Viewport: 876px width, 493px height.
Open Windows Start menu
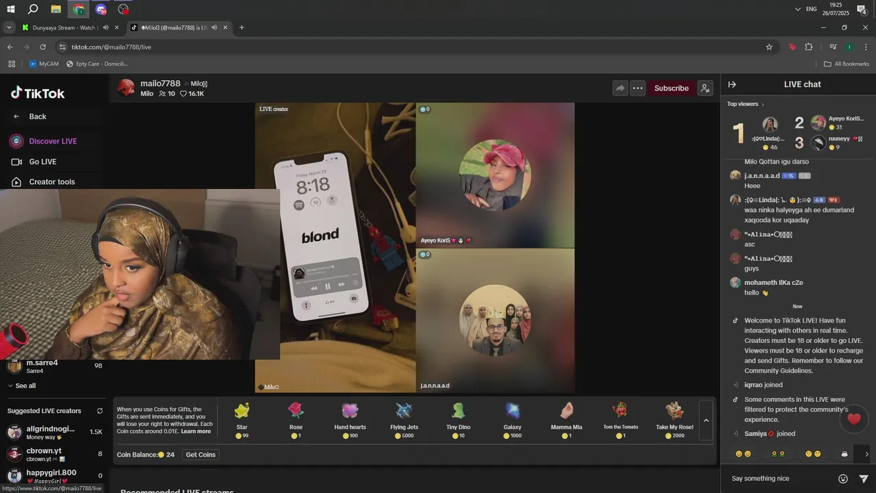pos(11,9)
